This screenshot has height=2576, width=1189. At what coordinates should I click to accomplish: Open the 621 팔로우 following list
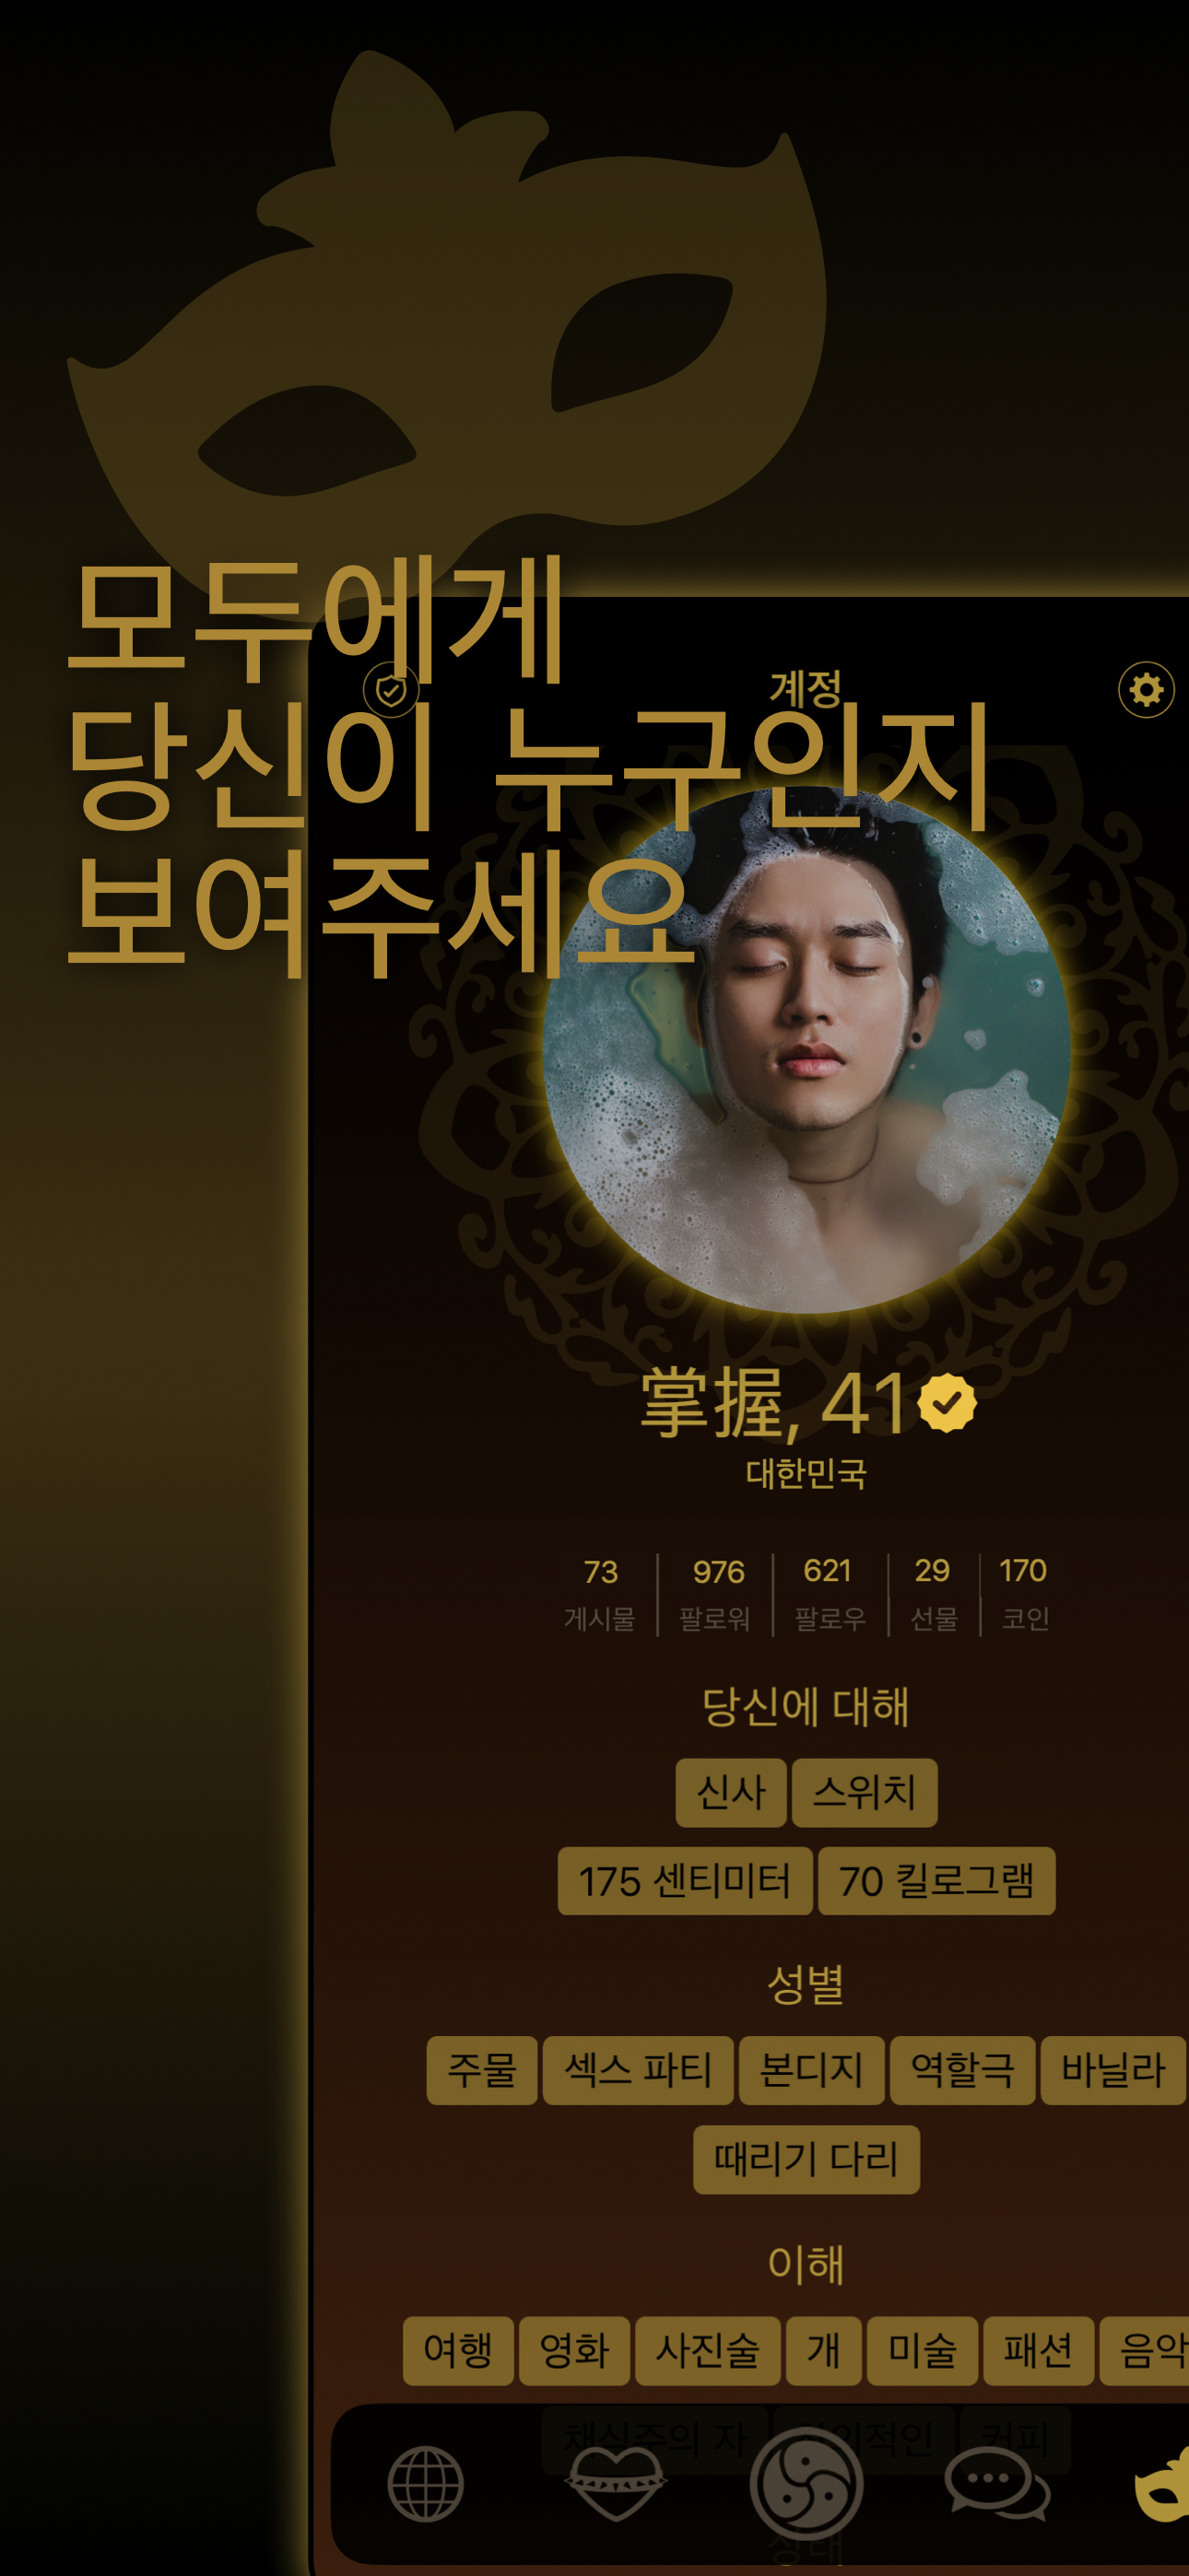coord(830,1594)
